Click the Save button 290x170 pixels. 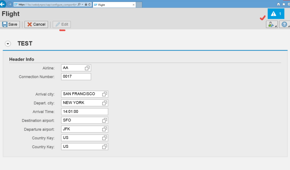pos(10,25)
